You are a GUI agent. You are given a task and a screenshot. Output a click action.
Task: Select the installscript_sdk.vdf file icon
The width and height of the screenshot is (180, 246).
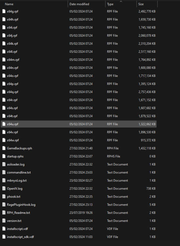4,237
